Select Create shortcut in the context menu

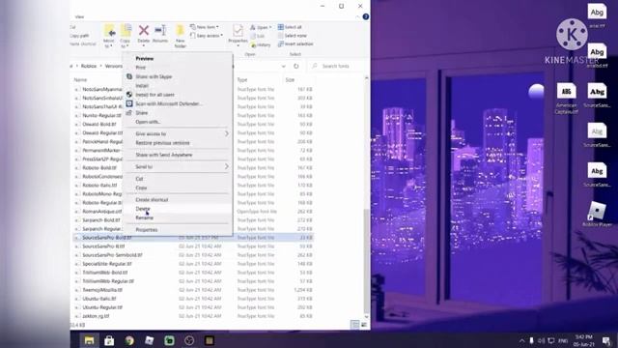(152, 200)
